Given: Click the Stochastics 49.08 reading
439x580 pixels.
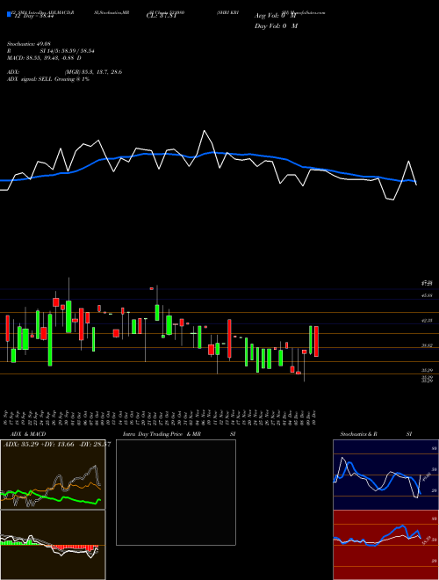Looking at the screenshot, I should (x=28, y=44).
